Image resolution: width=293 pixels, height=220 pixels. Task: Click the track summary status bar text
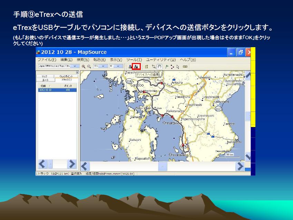pyautogui.click(x=59, y=174)
